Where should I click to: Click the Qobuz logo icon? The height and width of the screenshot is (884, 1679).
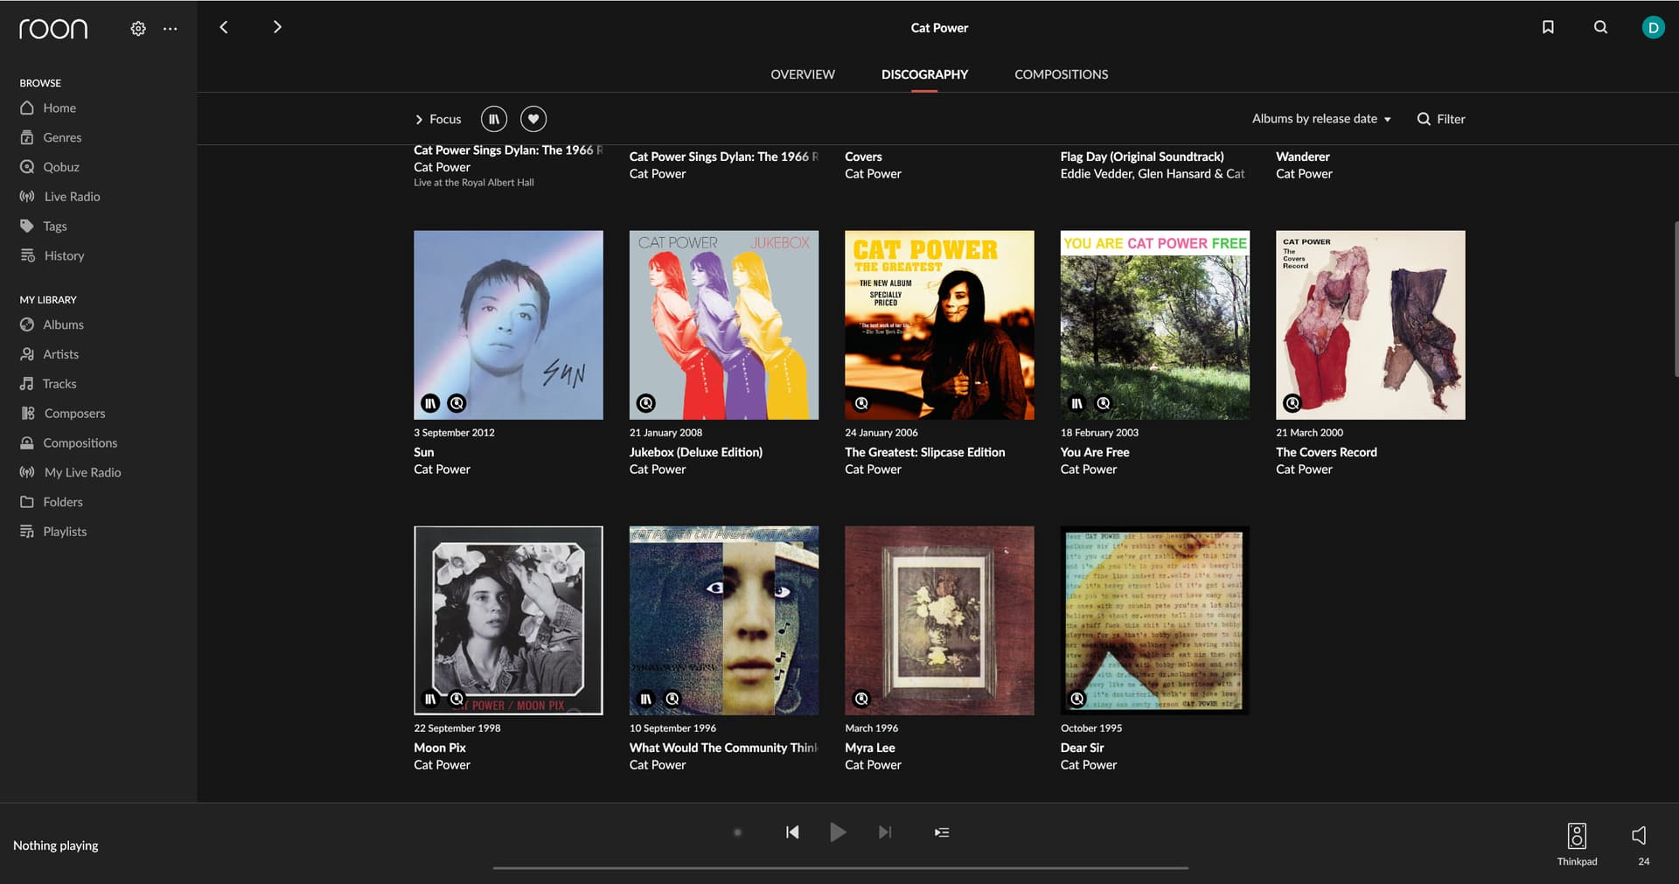pos(27,167)
